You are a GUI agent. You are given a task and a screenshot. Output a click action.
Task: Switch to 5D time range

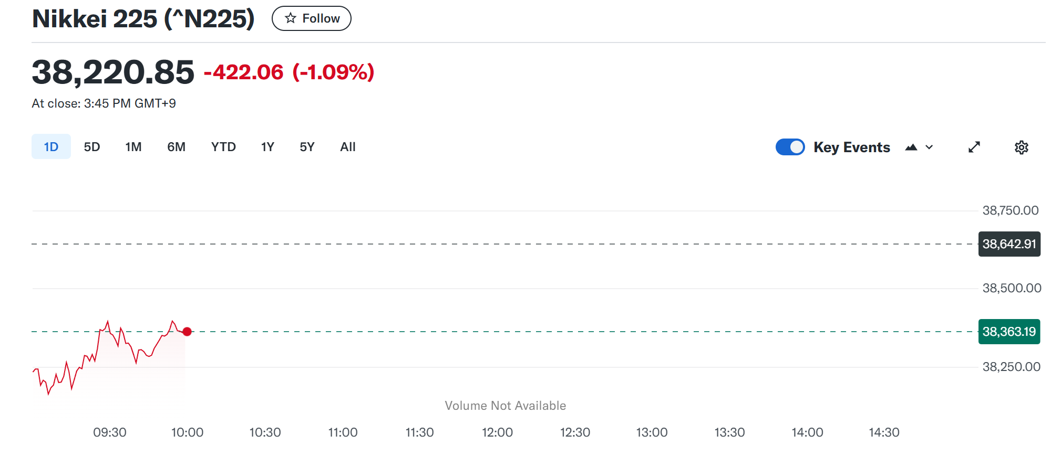pyautogui.click(x=92, y=147)
